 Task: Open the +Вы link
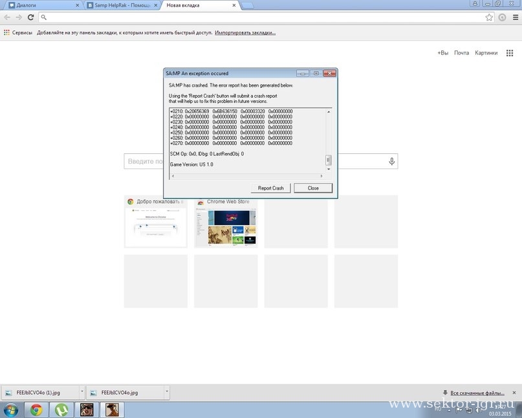443,52
